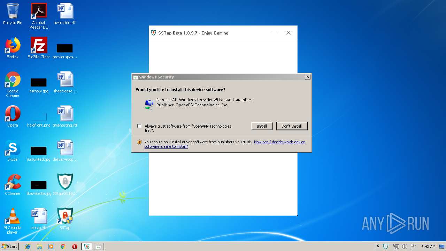Open CCleaner desktop shortcut

click(13, 185)
